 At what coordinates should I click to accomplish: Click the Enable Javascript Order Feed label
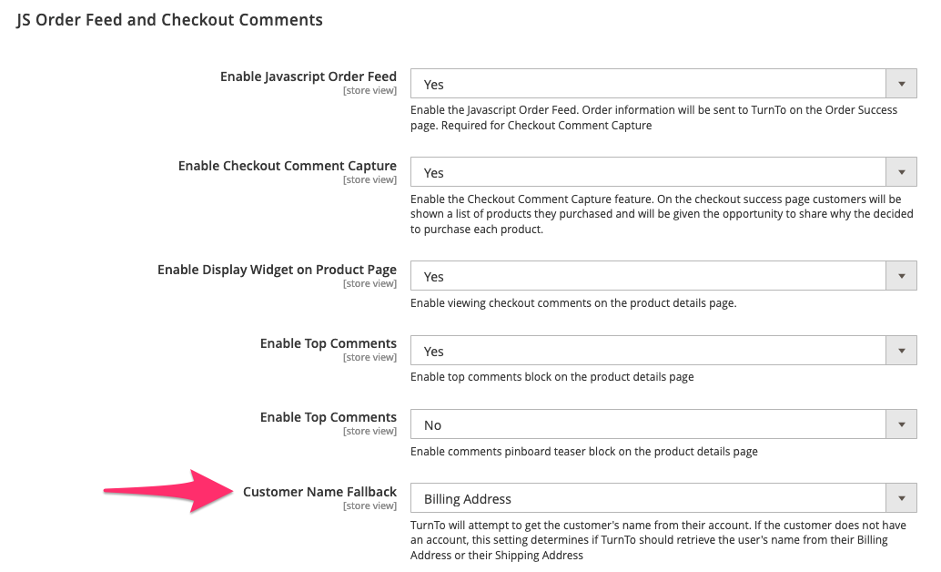(x=308, y=77)
